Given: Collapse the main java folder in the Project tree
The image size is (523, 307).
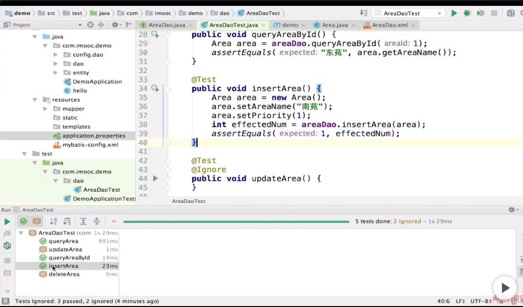Looking at the screenshot, I should pos(35,37).
